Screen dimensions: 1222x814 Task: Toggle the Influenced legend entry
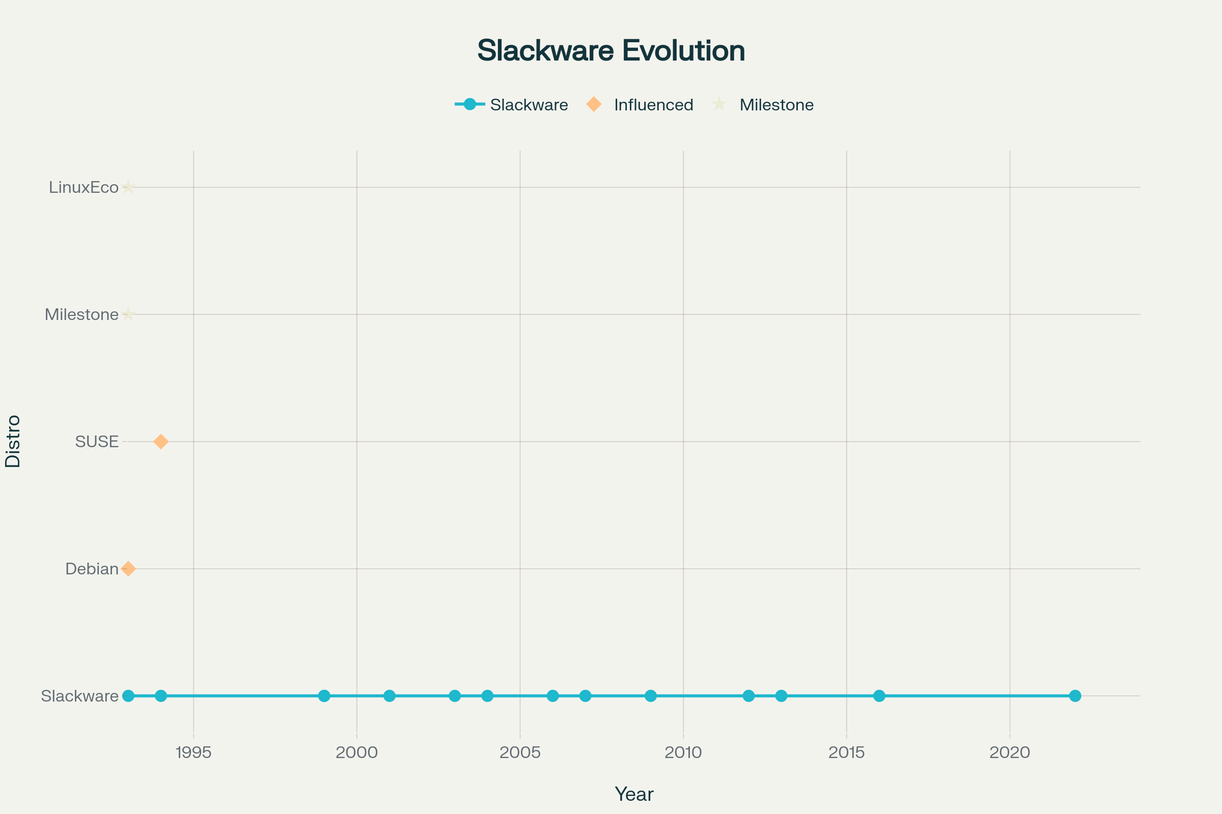[640, 104]
